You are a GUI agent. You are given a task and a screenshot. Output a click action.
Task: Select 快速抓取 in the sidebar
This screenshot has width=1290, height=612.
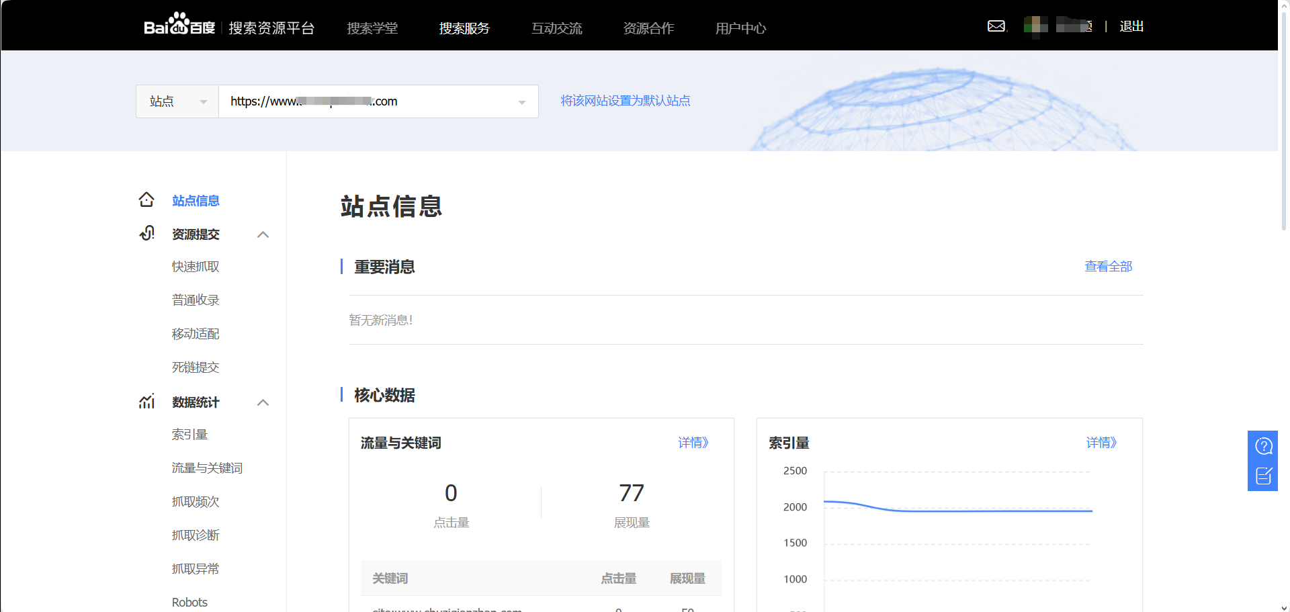(196, 267)
